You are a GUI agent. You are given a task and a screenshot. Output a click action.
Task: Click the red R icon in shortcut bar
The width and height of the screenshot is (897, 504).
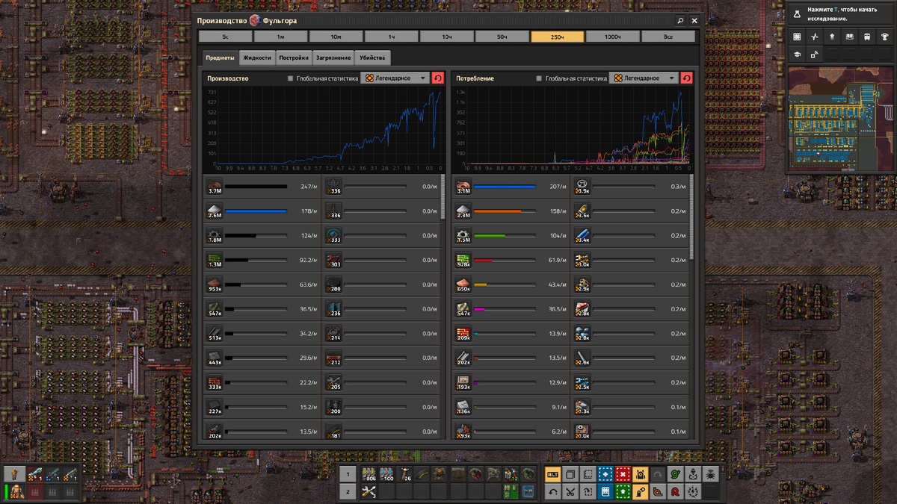676,492
